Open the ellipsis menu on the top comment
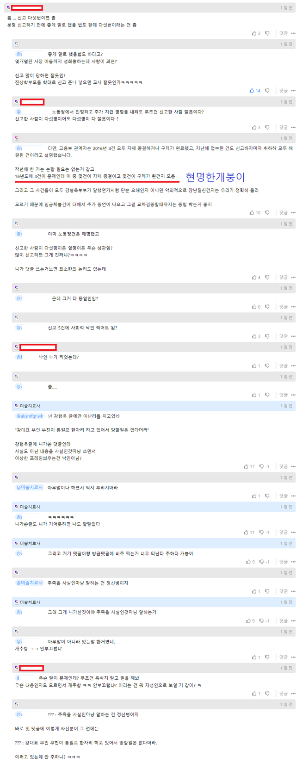296x769 pixels. [x=293, y=33]
